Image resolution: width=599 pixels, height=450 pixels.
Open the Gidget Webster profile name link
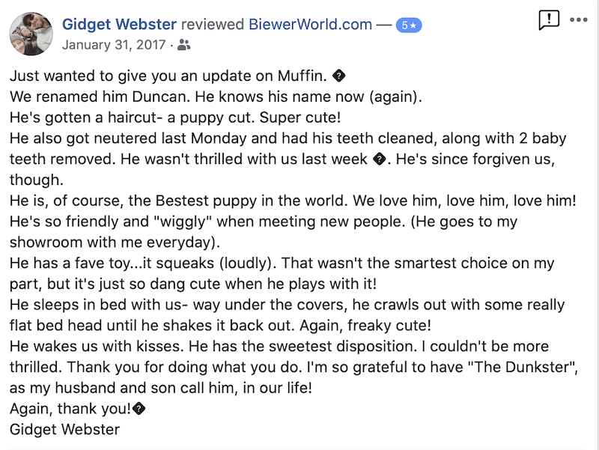(x=121, y=24)
